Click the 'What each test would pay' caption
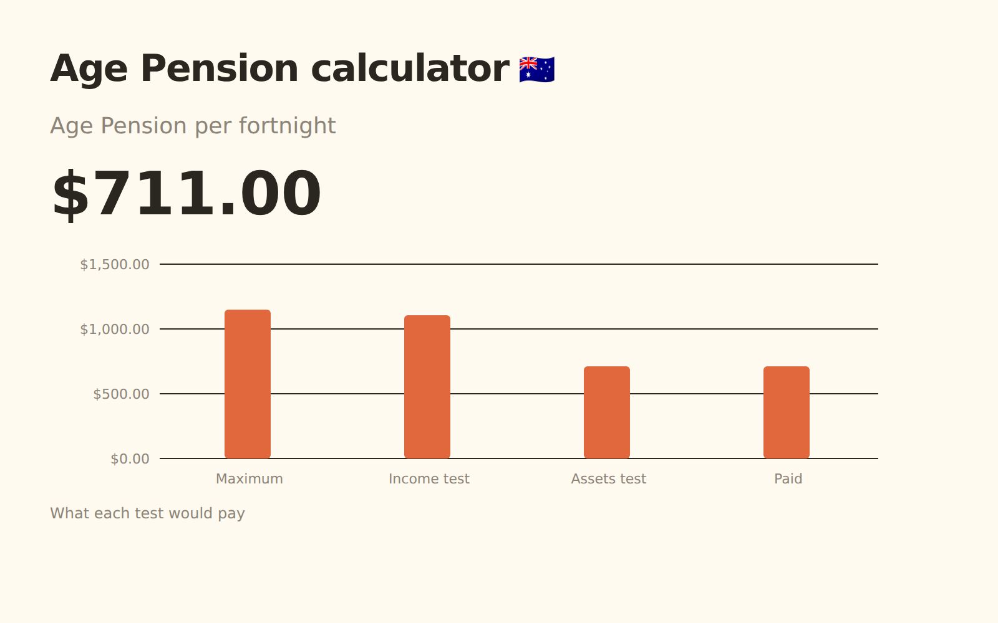The image size is (998, 623). pyautogui.click(x=147, y=513)
